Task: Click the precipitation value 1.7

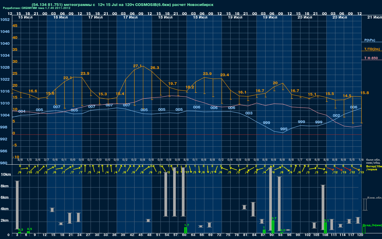Action: (187, 225)
